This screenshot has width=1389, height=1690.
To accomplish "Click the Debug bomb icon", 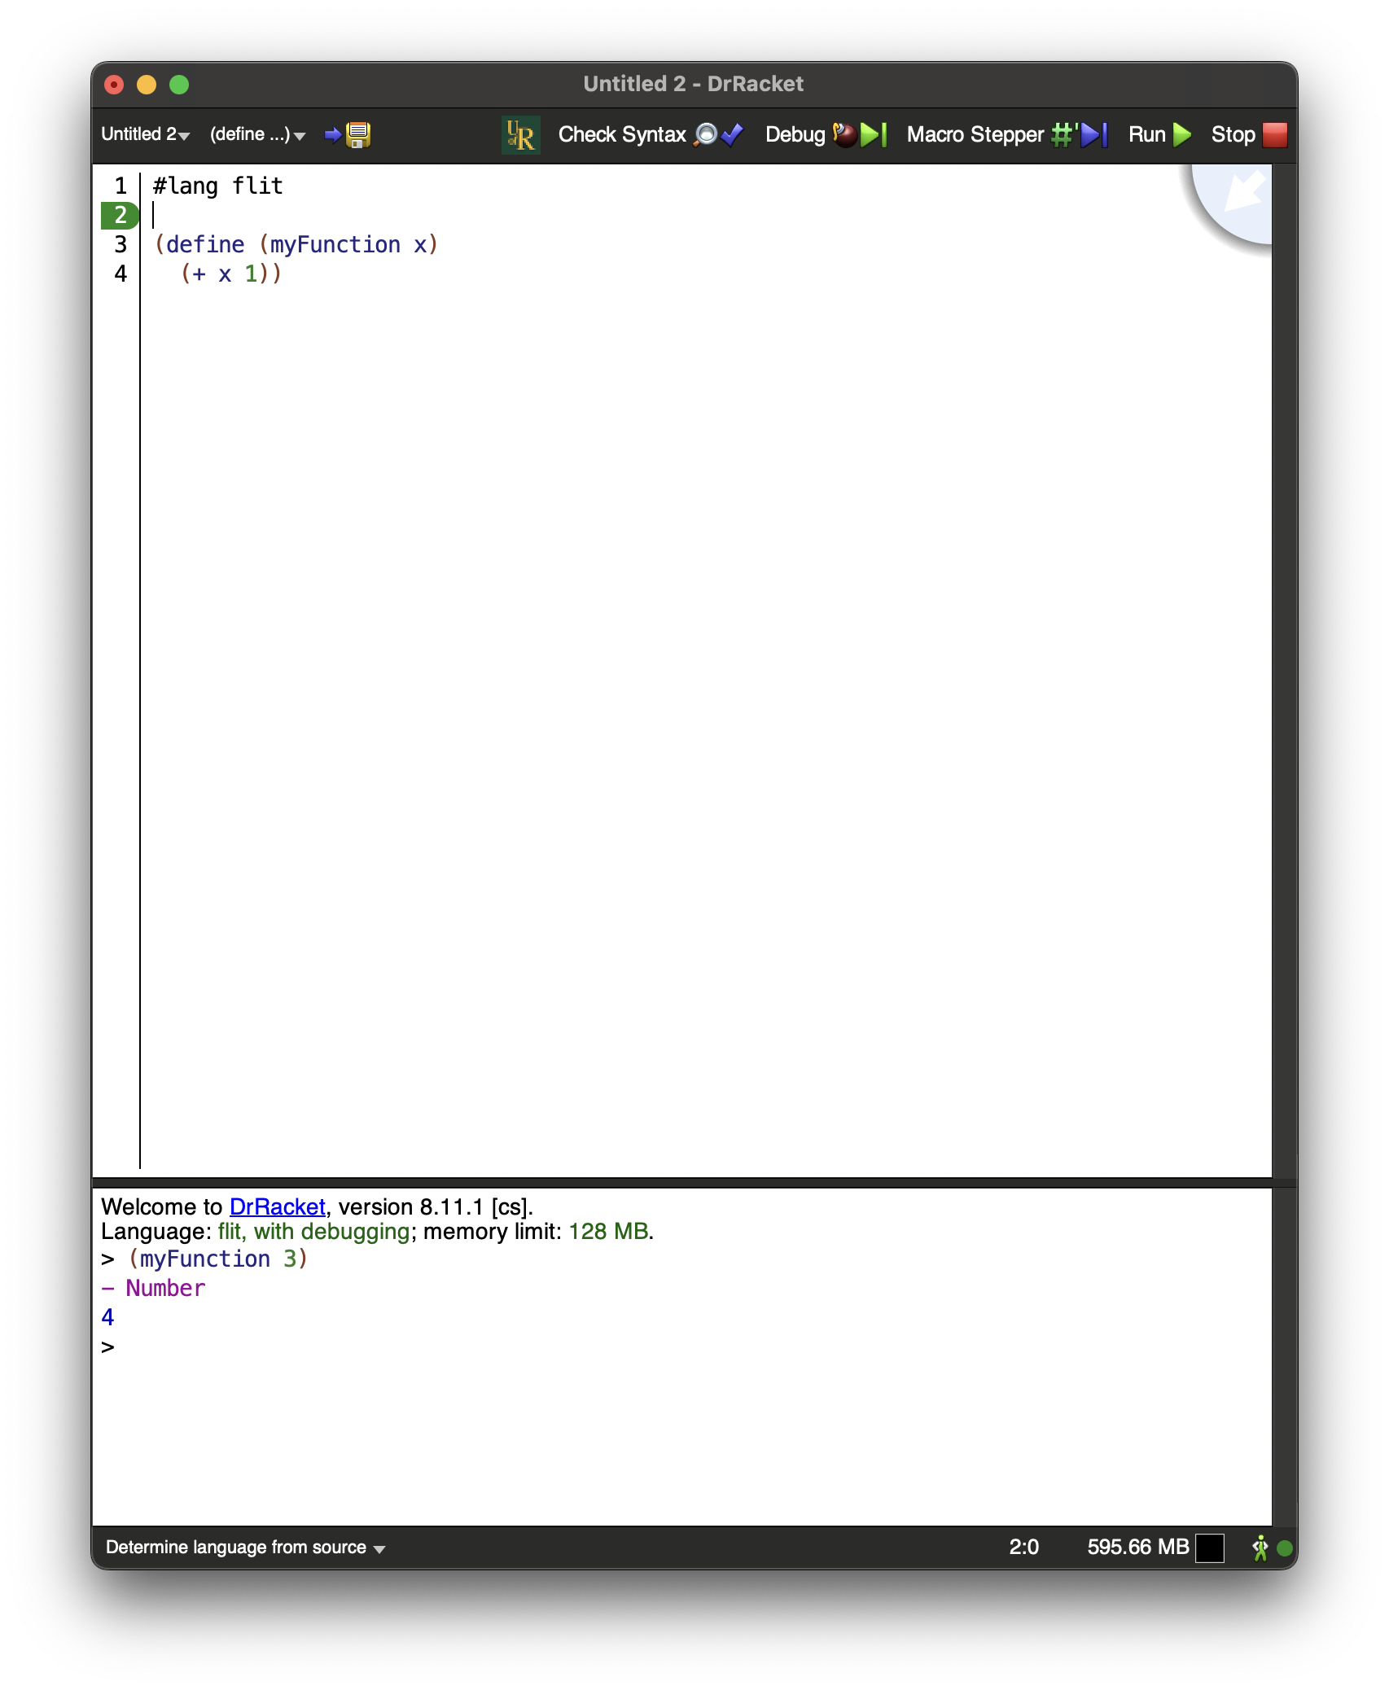I will pyautogui.click(x=843, y=134).
